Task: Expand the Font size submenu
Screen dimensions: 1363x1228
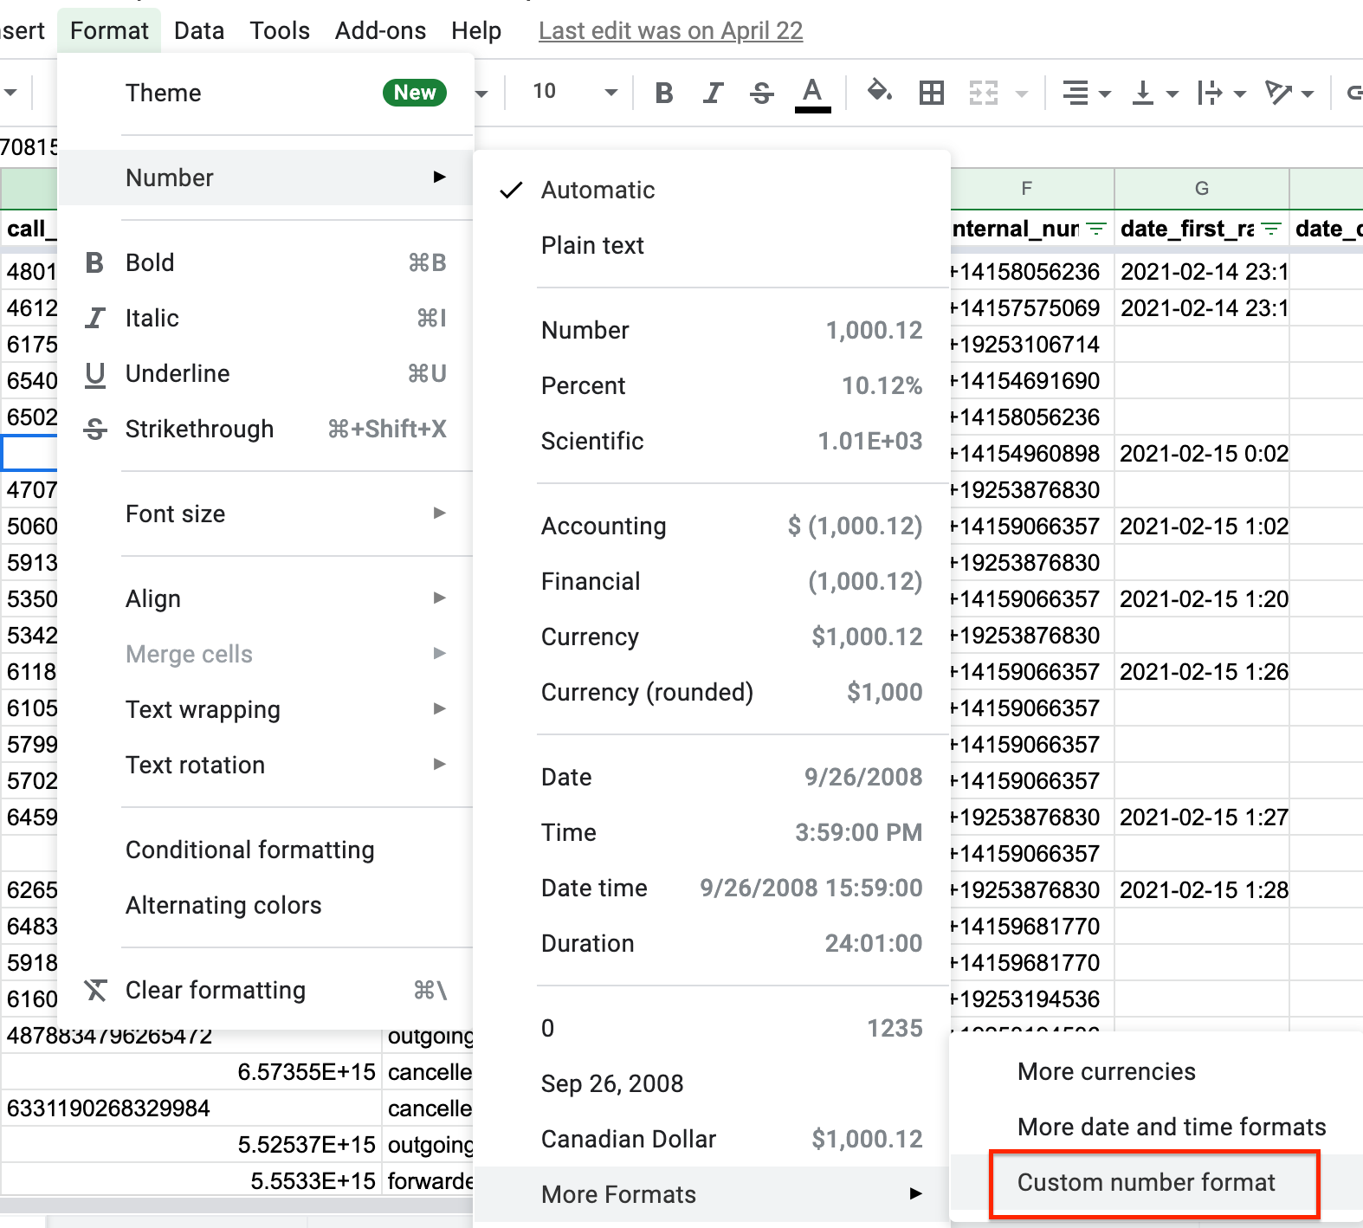Action: coord(266,514)
